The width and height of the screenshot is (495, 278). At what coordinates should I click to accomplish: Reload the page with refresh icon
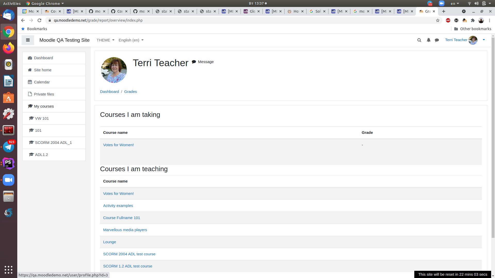39,20
